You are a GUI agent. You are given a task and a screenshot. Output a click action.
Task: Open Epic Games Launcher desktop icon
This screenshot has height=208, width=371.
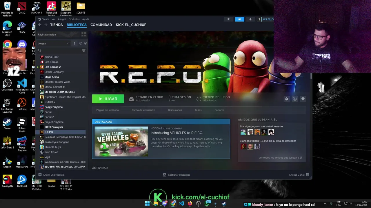point(7,105)
